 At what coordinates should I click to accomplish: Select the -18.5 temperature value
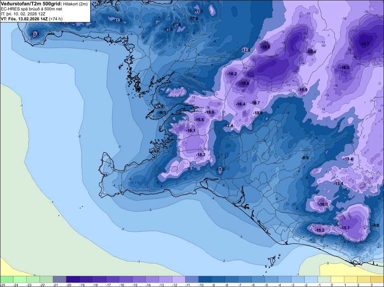345,68
